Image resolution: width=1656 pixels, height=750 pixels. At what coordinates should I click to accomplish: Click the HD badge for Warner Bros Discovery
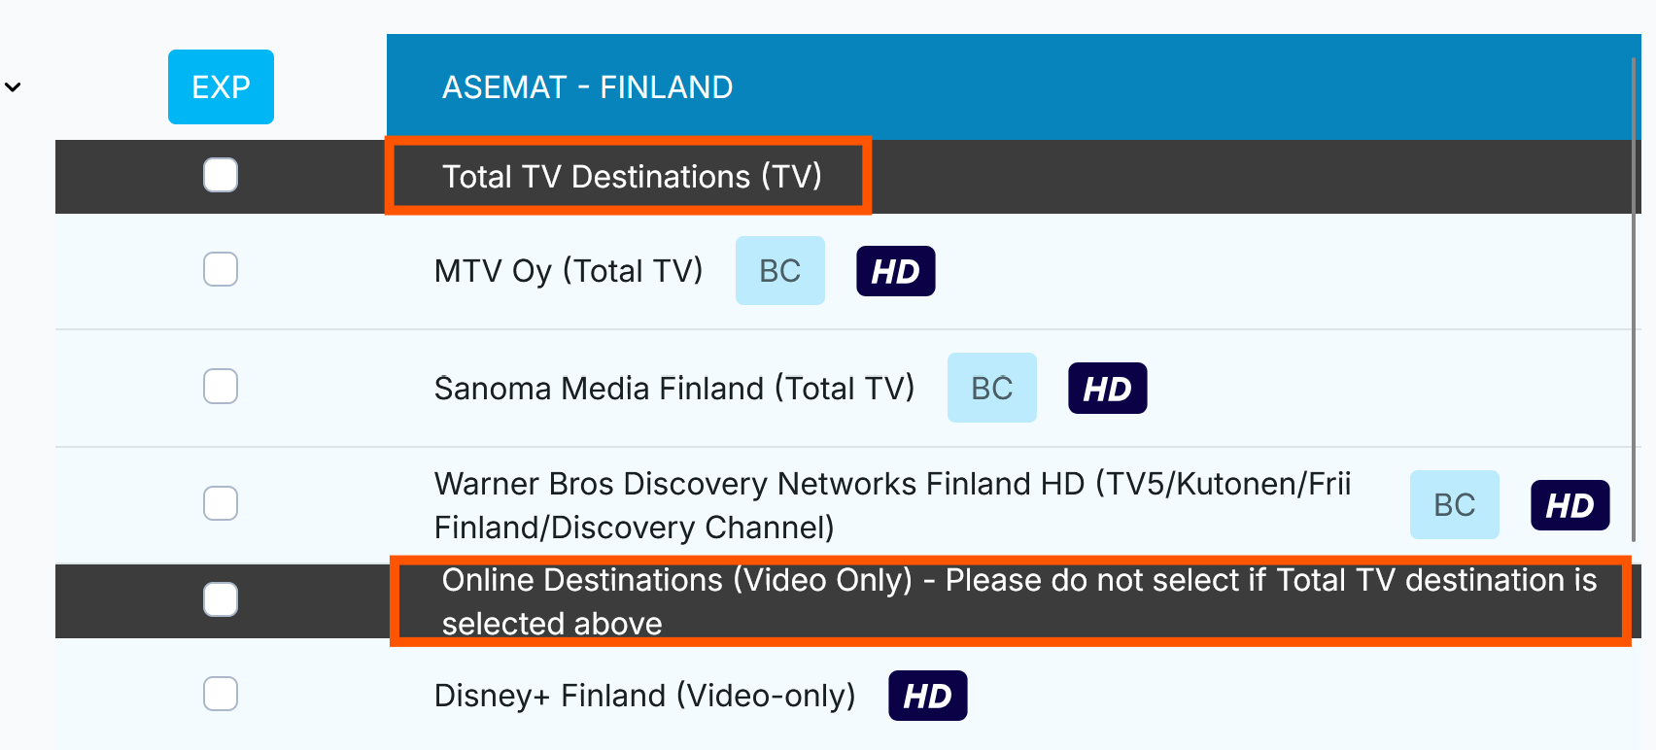click(1570, 505)
